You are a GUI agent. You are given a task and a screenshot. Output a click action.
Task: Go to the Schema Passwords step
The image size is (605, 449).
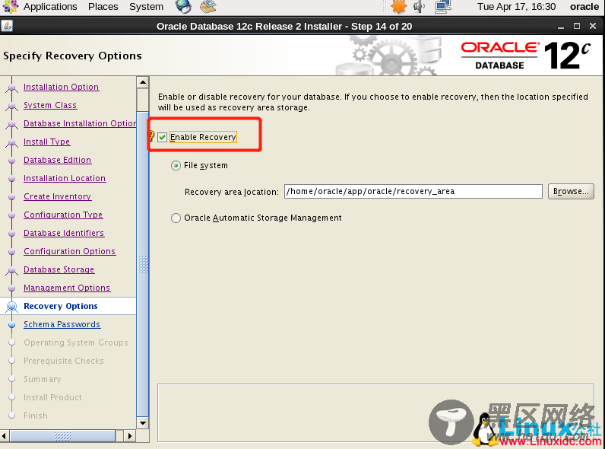[x=62, y=324]
